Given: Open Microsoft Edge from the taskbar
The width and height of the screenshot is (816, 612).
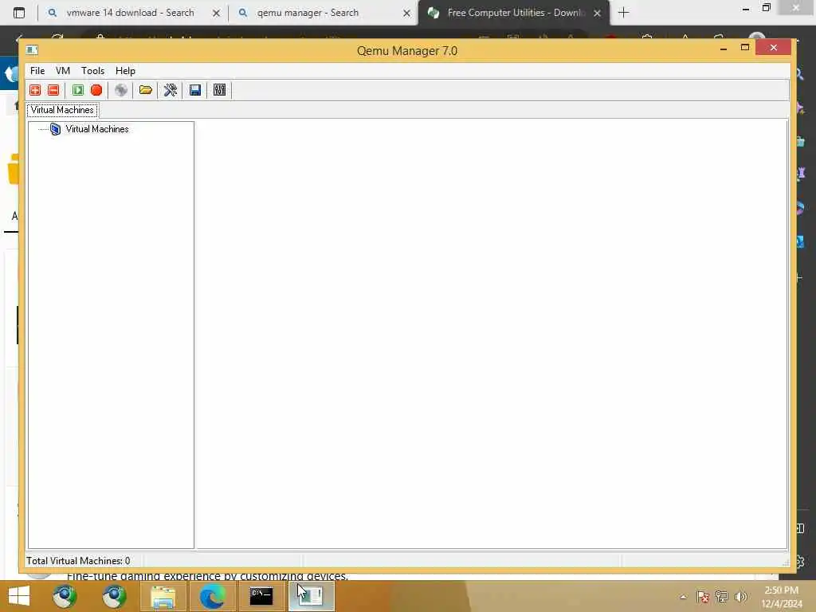Looking at the screenshot, I should coord(212,596).
